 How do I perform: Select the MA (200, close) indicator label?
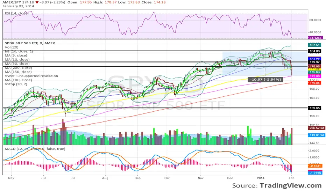coord(18,68)
